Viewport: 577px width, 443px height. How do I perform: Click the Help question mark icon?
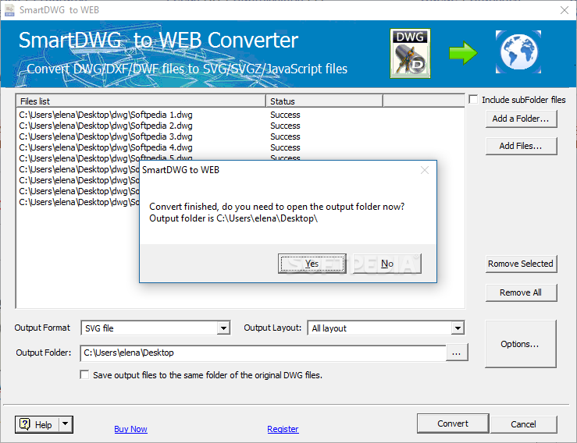pyautogui.click(x=25, y=424)
